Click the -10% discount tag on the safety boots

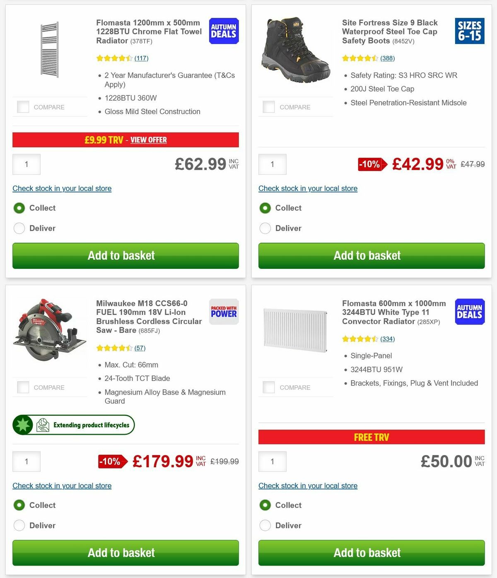(370, 164)
